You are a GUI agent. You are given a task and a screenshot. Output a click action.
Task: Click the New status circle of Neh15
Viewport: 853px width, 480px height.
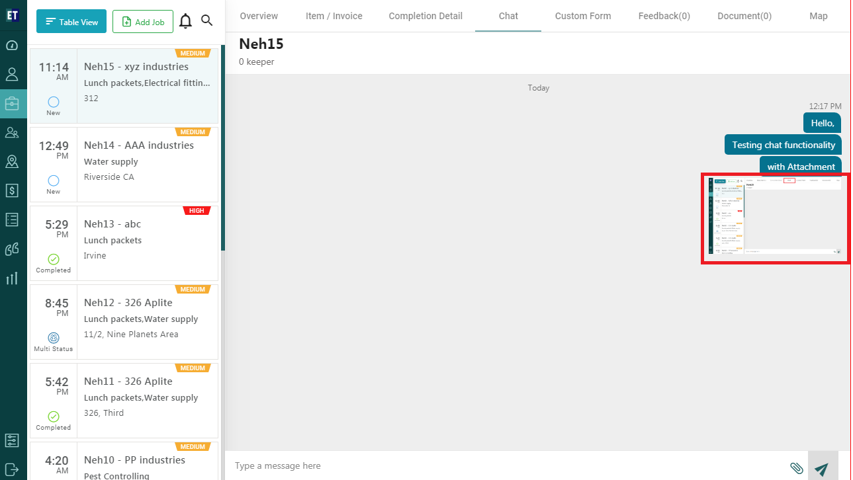54,102
